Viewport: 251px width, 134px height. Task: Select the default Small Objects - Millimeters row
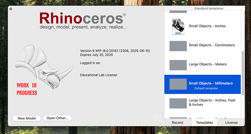tap(203, 84)
